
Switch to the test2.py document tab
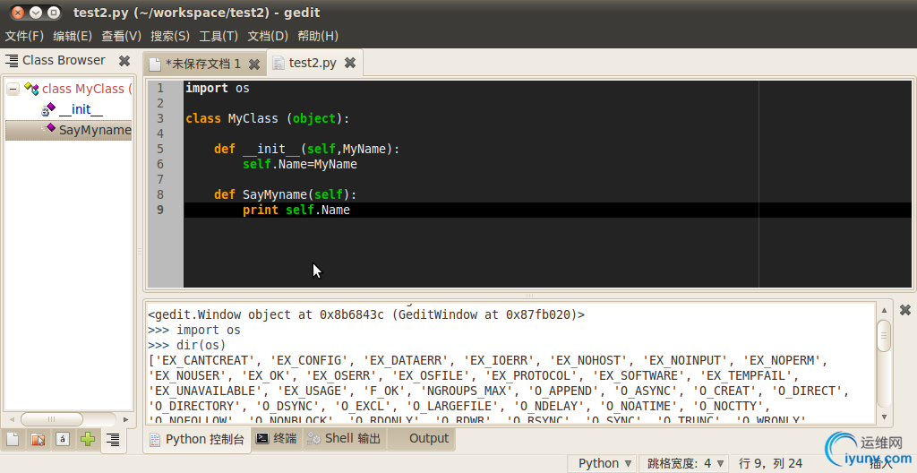tap(313, 63)
